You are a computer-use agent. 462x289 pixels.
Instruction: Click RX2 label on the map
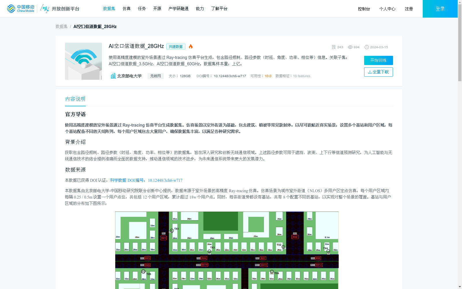point(295,237)
